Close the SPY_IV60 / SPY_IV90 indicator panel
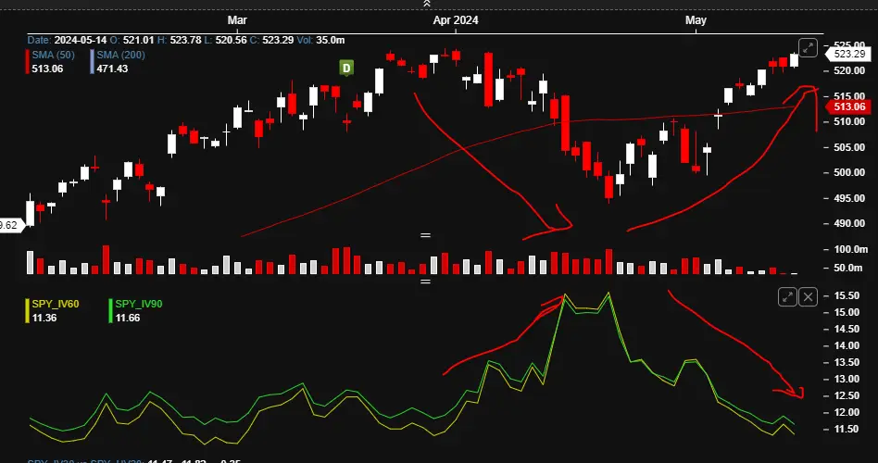Viewport: 878px width, 463px height. (808, 296)
